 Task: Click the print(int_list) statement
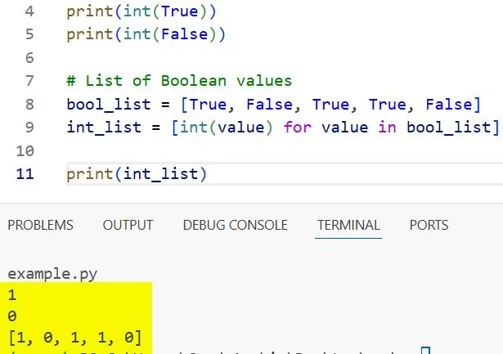(137, 173)
